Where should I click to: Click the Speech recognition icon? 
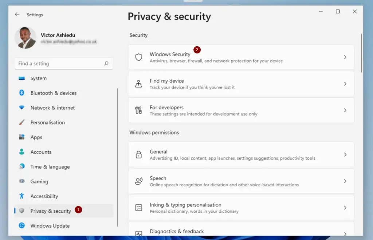pyautogui.click(x=139, y=181)
